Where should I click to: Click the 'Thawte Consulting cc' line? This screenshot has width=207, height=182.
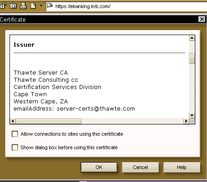click(x=46, y=80)
